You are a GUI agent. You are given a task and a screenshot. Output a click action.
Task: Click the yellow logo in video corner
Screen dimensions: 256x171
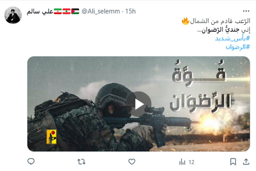(52, 137)
